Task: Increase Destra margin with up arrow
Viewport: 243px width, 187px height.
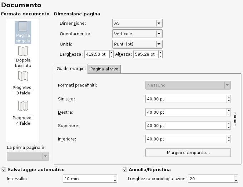Action: [229, 110]
